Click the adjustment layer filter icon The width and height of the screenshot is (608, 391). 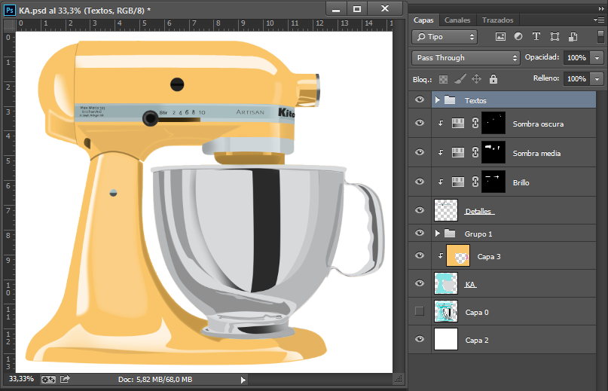pos(518,36)
